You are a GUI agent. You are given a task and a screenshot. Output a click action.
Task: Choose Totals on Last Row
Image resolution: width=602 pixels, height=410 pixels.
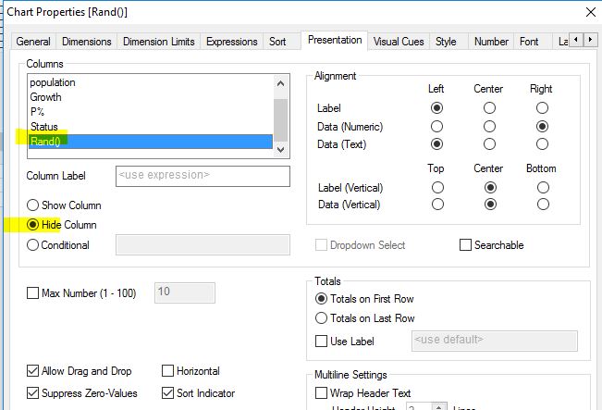(x=322, y=318)
